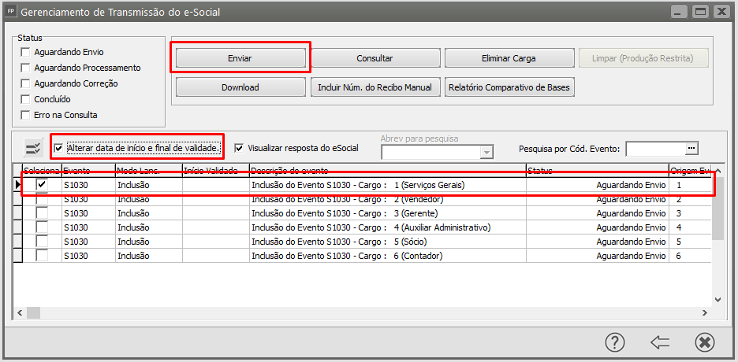Click the Consultar button
Image resolution: width=738 pixels, height=362 pixels.
point(375,58)
